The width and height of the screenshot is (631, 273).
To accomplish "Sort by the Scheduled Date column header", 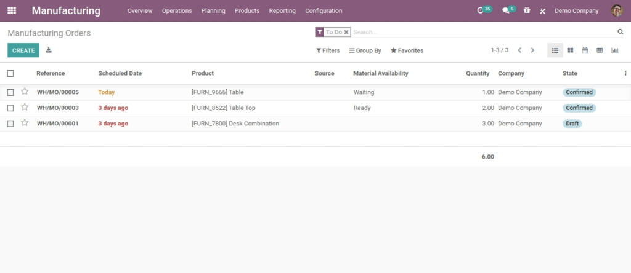I will [120, 73].
